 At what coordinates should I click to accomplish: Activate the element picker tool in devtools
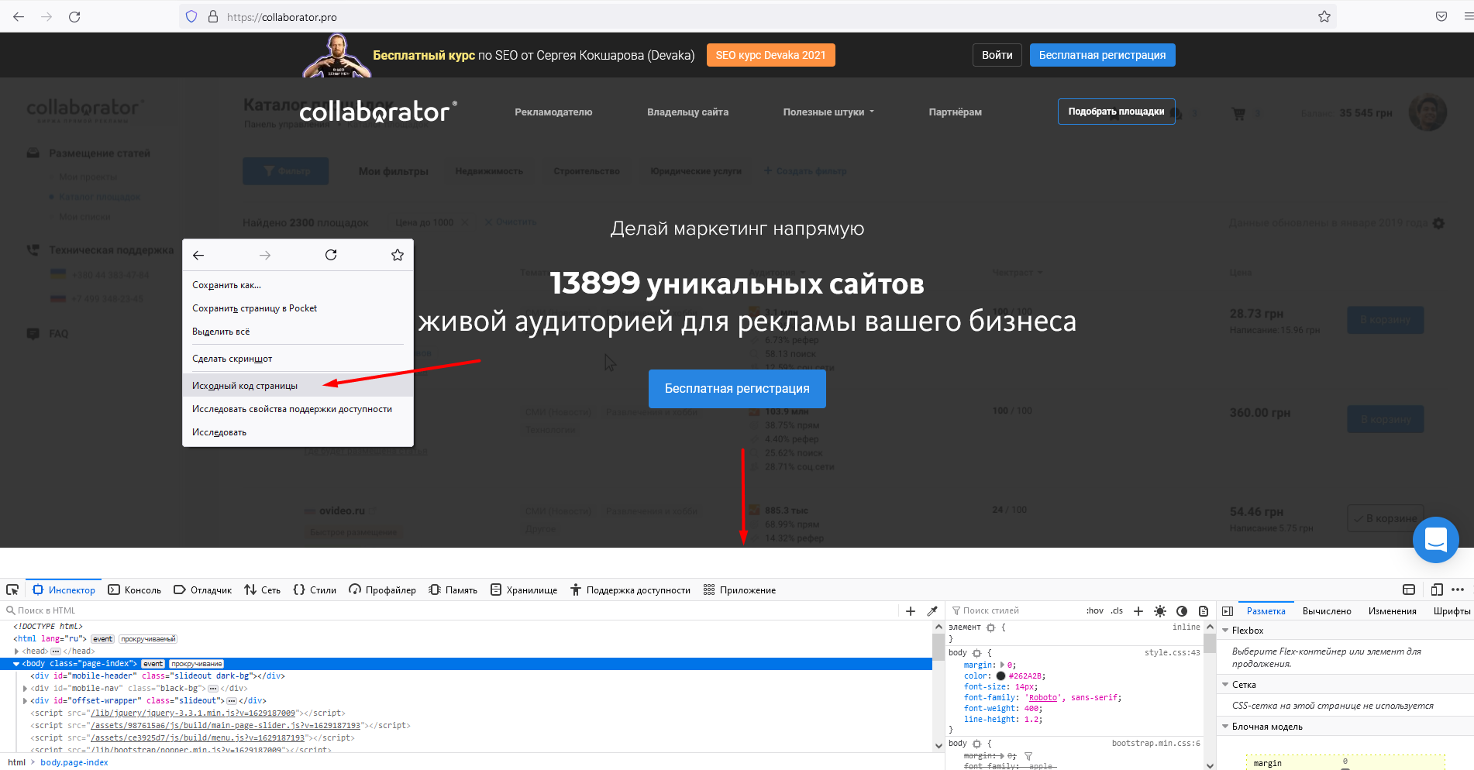tap(12, 590)
